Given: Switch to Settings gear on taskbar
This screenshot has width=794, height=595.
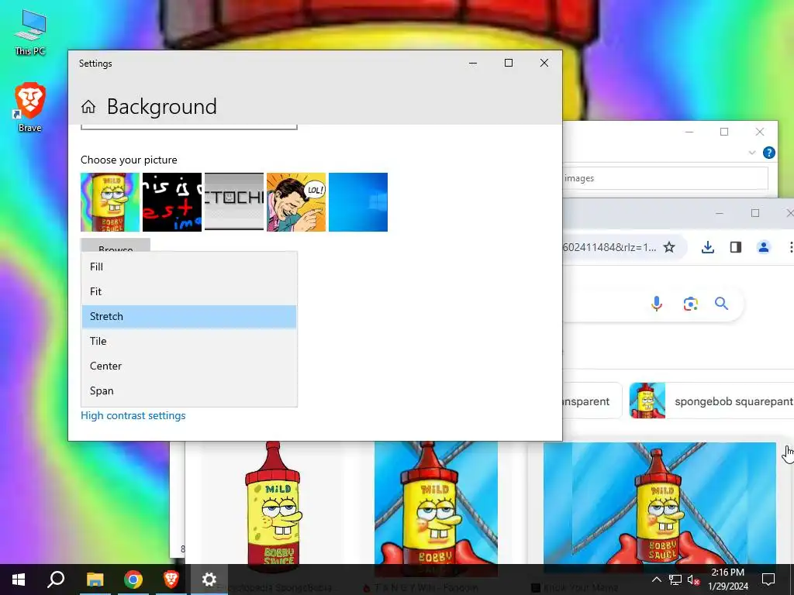Looking at the screenshot, I should 209,580.
